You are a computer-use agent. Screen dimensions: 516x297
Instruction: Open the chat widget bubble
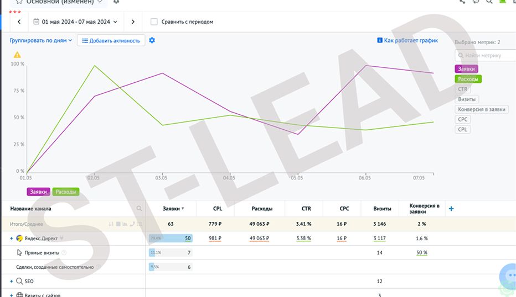click(x=509, y=277)
